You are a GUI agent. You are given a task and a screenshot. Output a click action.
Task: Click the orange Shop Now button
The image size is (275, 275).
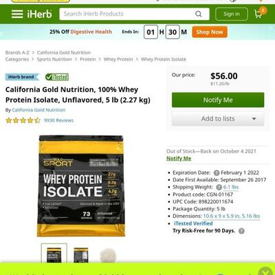(x=210, y=32)
